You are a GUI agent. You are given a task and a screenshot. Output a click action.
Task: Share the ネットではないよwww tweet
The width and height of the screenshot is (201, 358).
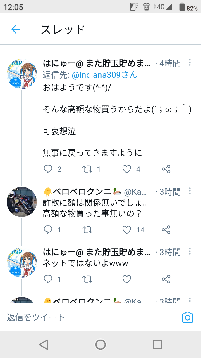tap(166, 279)
